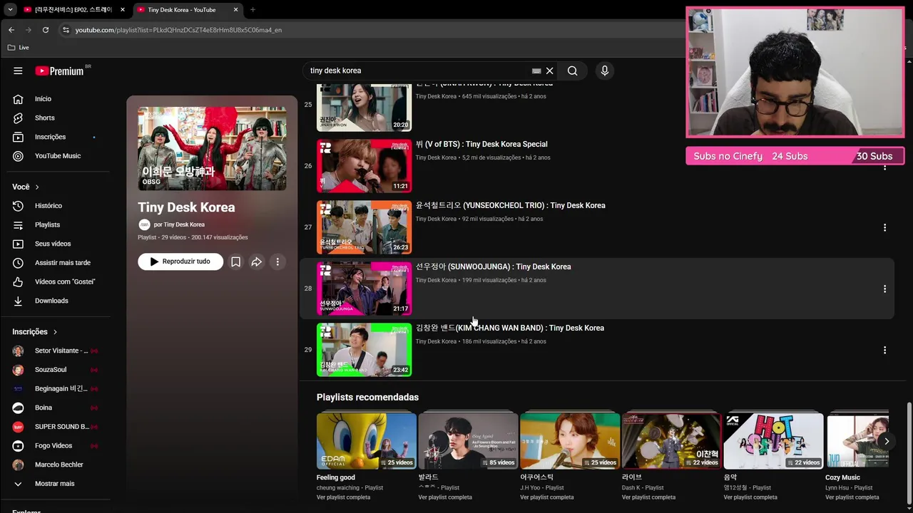Image resolution: width=913 pixels, height=513 pixels.
Task: Open Fogo Videos channel
Action: 56,446
